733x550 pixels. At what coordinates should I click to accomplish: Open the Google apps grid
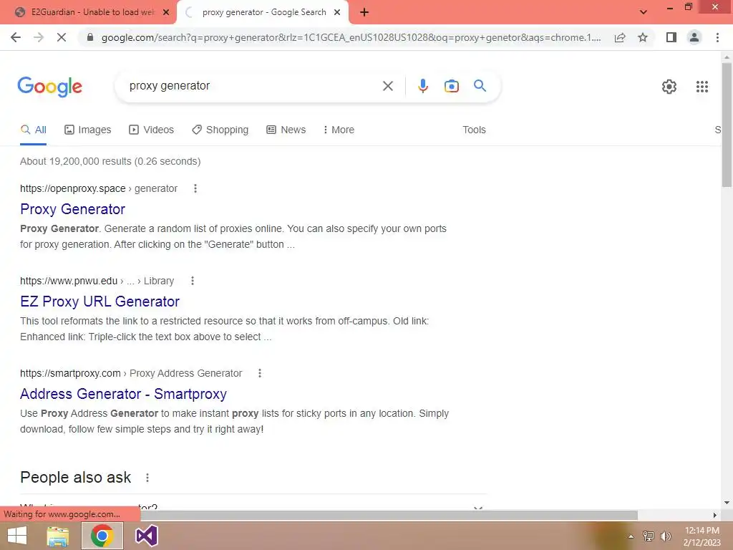click(x=702, y=87)
